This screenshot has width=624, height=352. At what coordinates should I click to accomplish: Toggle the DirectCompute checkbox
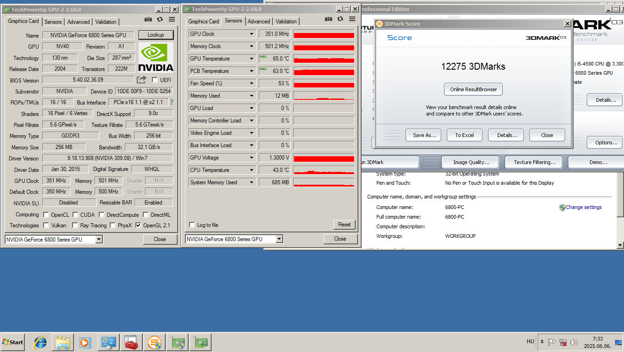(102, 214)
